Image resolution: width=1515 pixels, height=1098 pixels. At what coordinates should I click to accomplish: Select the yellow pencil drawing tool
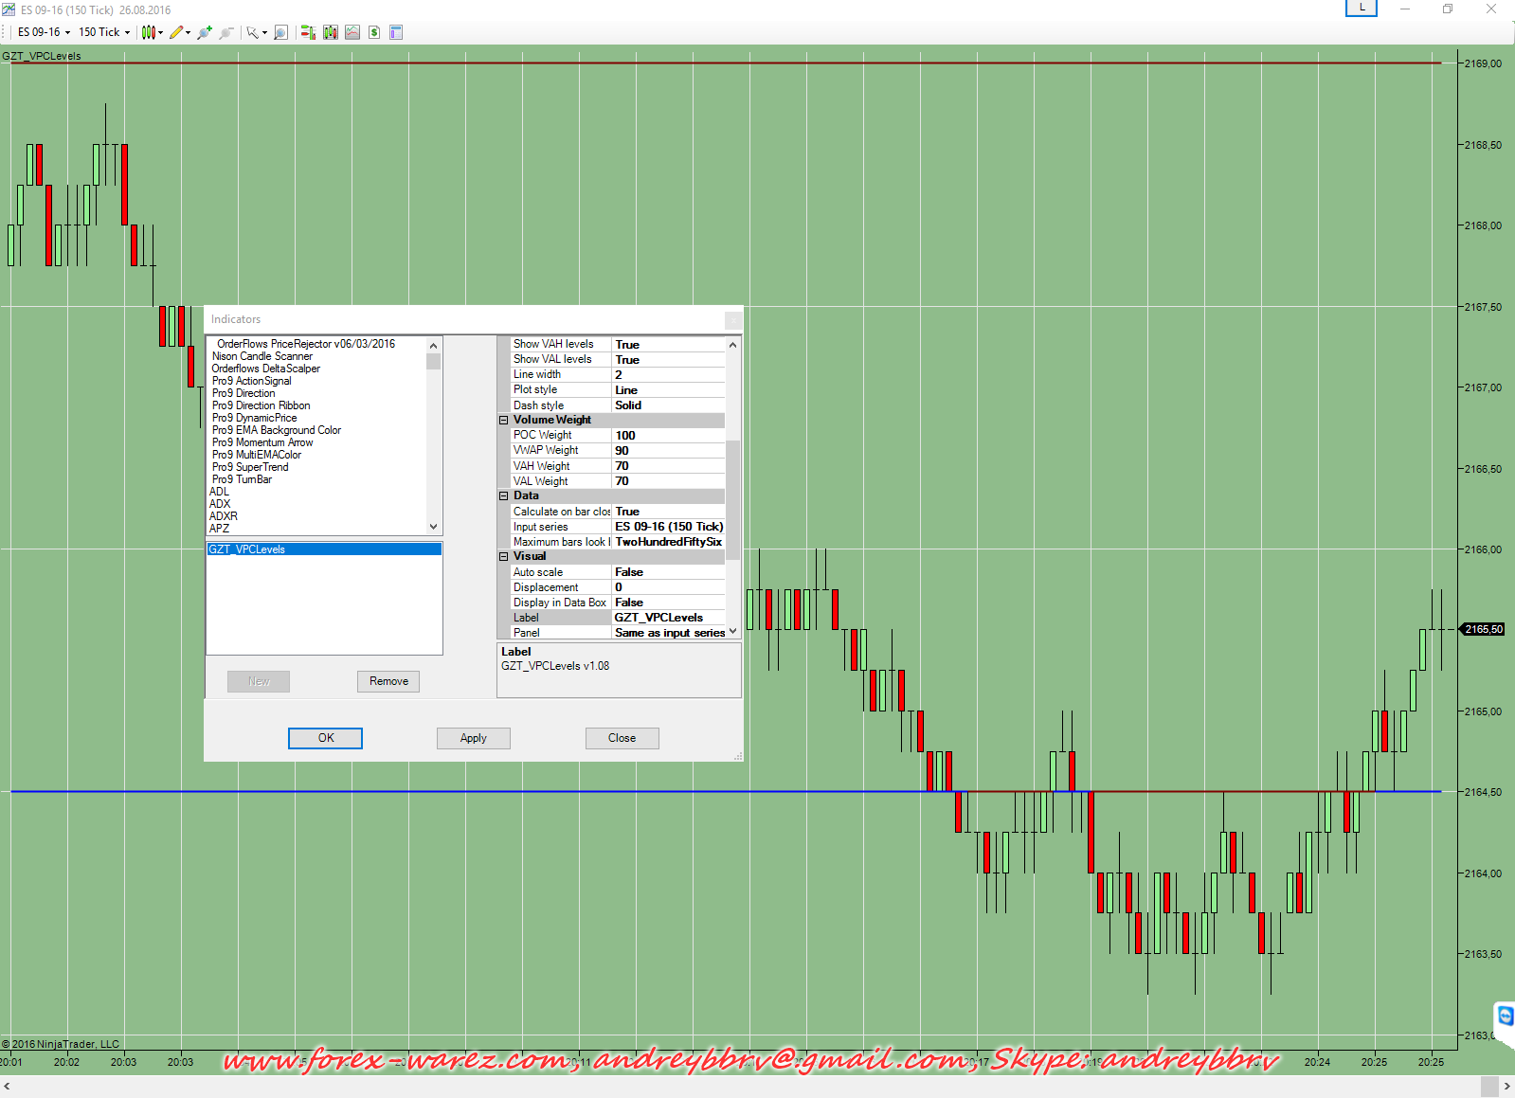[176, 32]
